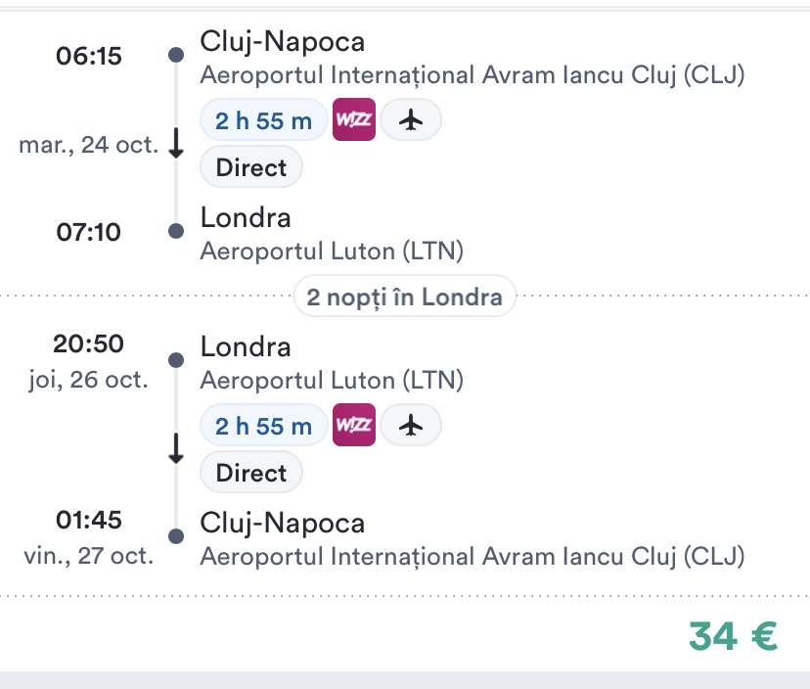Click the timeline dot at 01:45 arrival
Image resolution: width=810 pixels, height=689 pixels.
[176, 535]
